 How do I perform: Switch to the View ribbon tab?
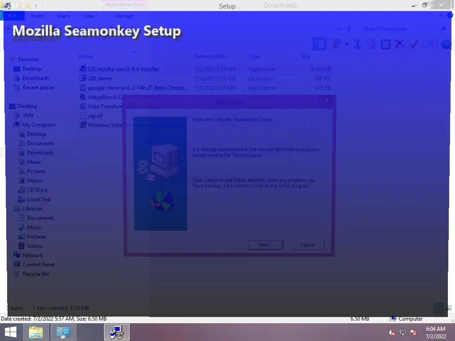(x=88, y=16)
